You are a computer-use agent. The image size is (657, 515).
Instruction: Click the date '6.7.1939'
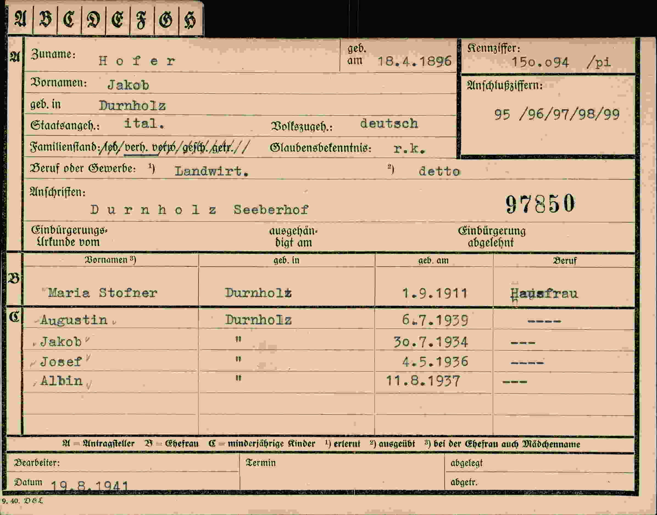435,320
